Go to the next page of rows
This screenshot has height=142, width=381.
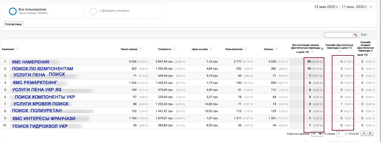pyautogui.click(x=369, y=134)
